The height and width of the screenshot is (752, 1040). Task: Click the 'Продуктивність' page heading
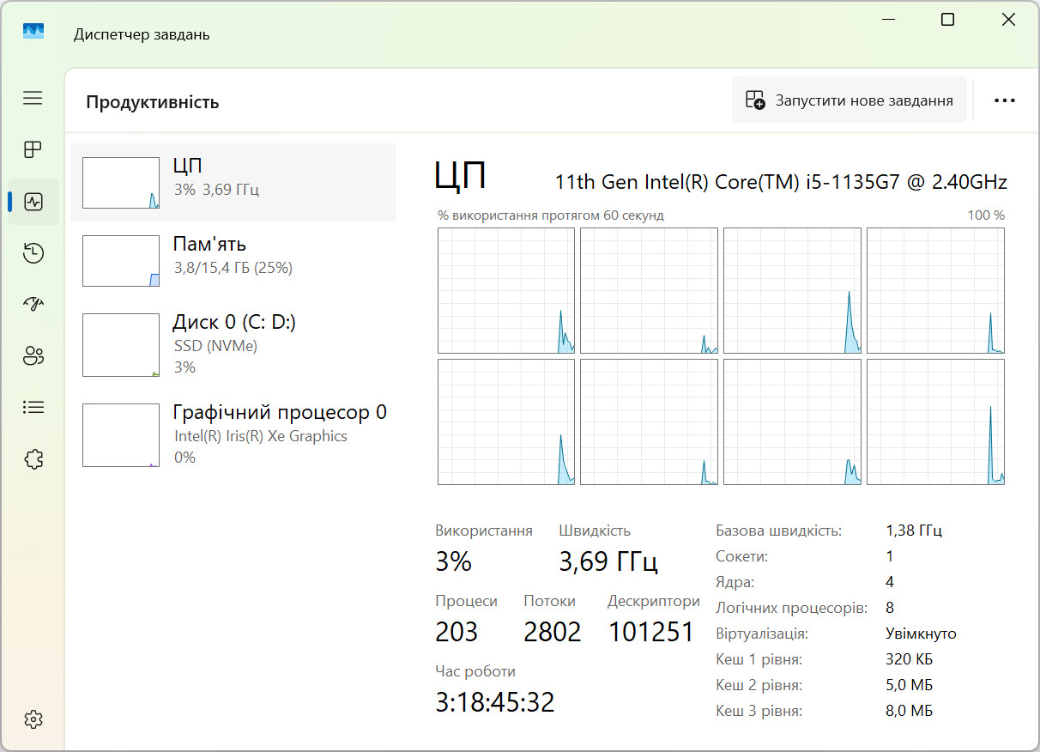153,102
